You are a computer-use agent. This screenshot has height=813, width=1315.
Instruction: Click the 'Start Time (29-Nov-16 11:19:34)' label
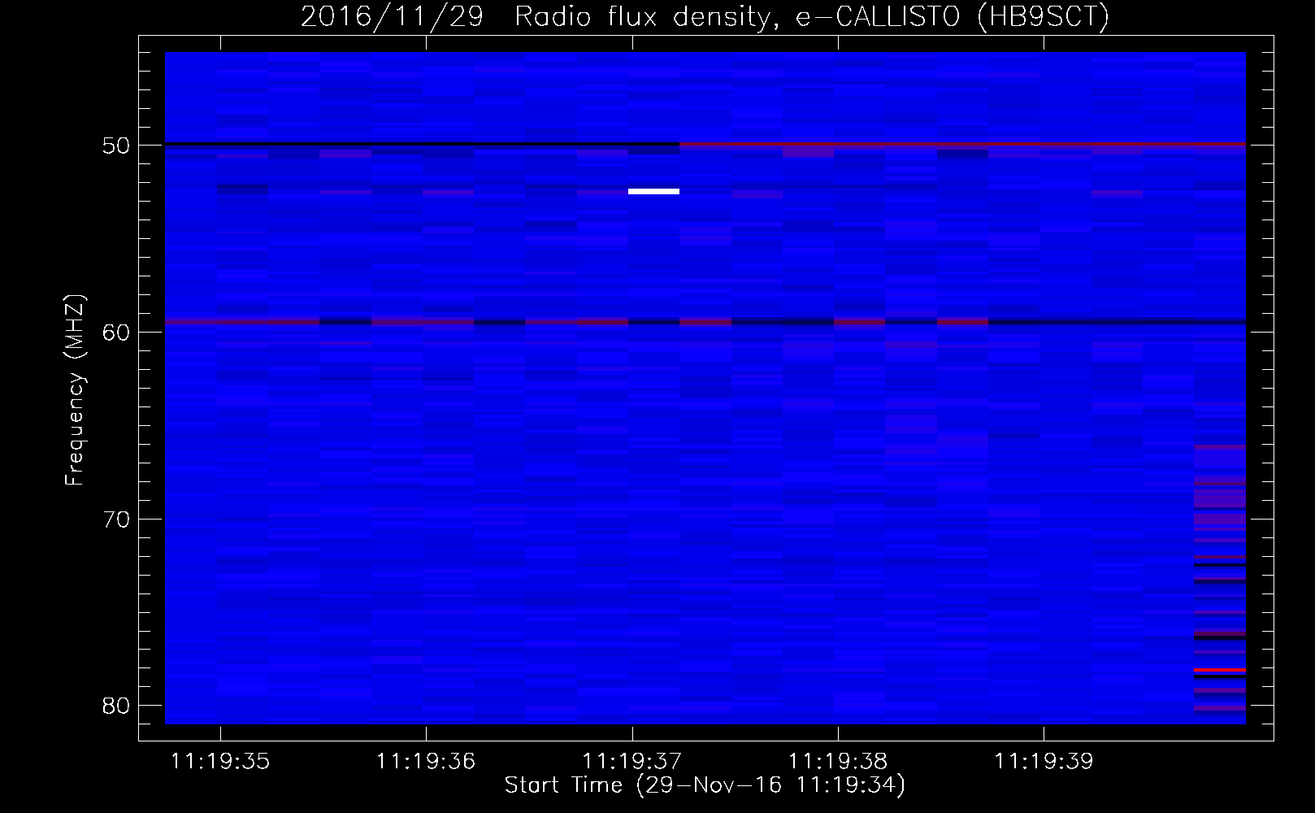(705, 785)
